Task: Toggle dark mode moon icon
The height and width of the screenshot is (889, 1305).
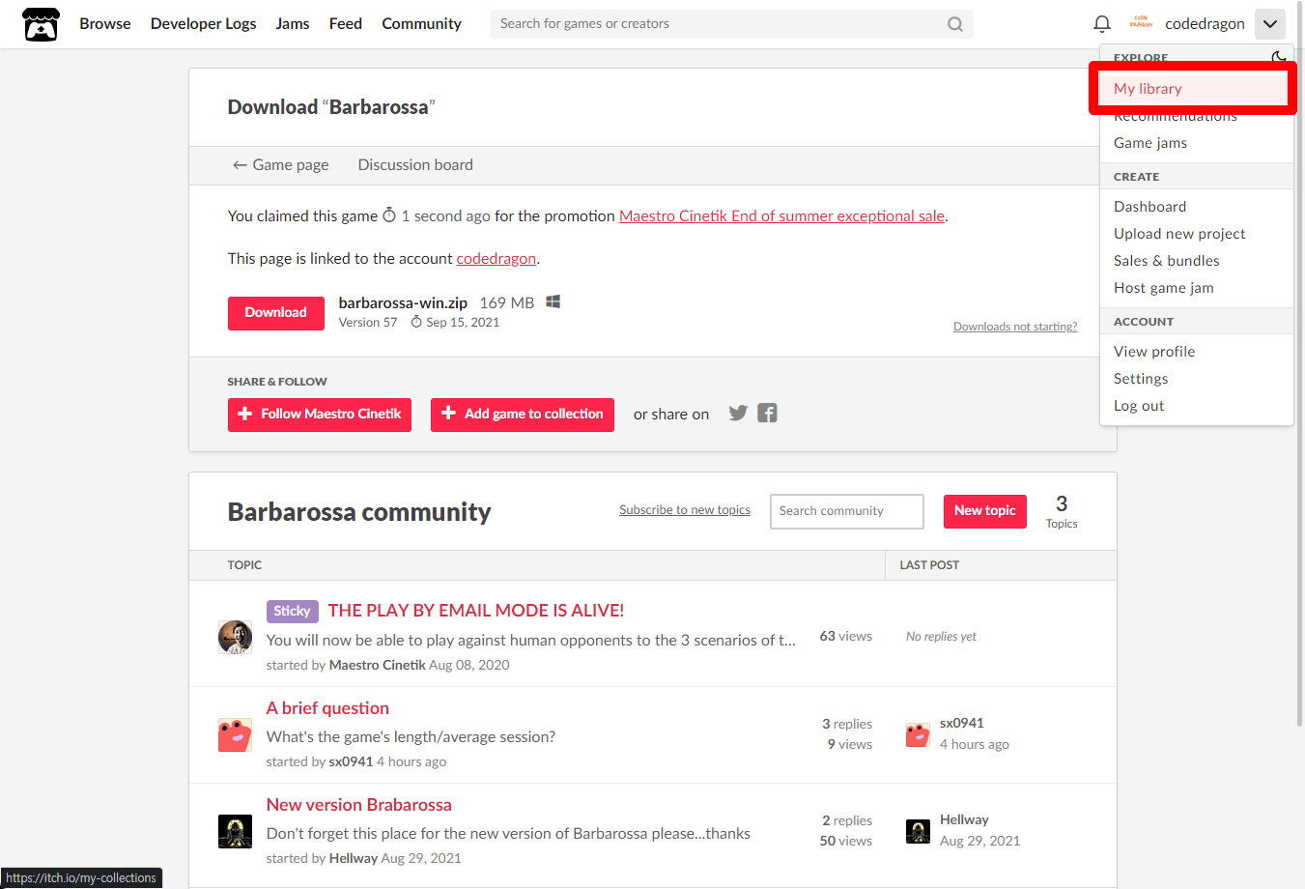Action: tap(1279, 57)
